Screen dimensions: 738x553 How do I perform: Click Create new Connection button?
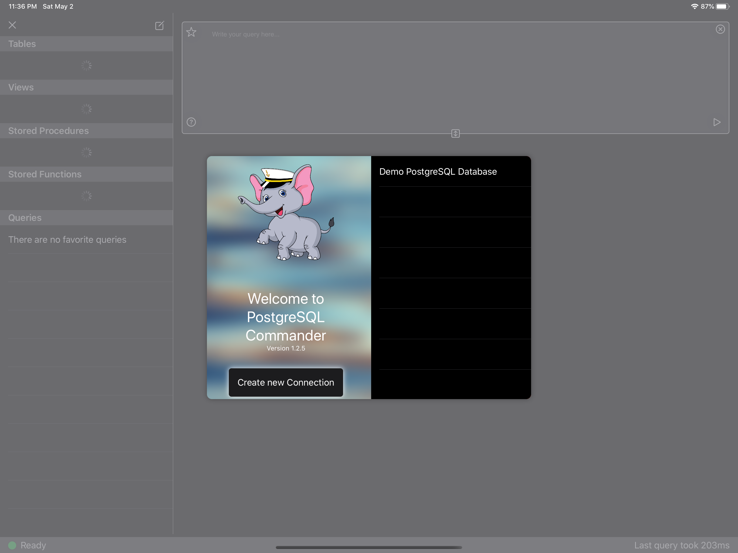[286, 382]
